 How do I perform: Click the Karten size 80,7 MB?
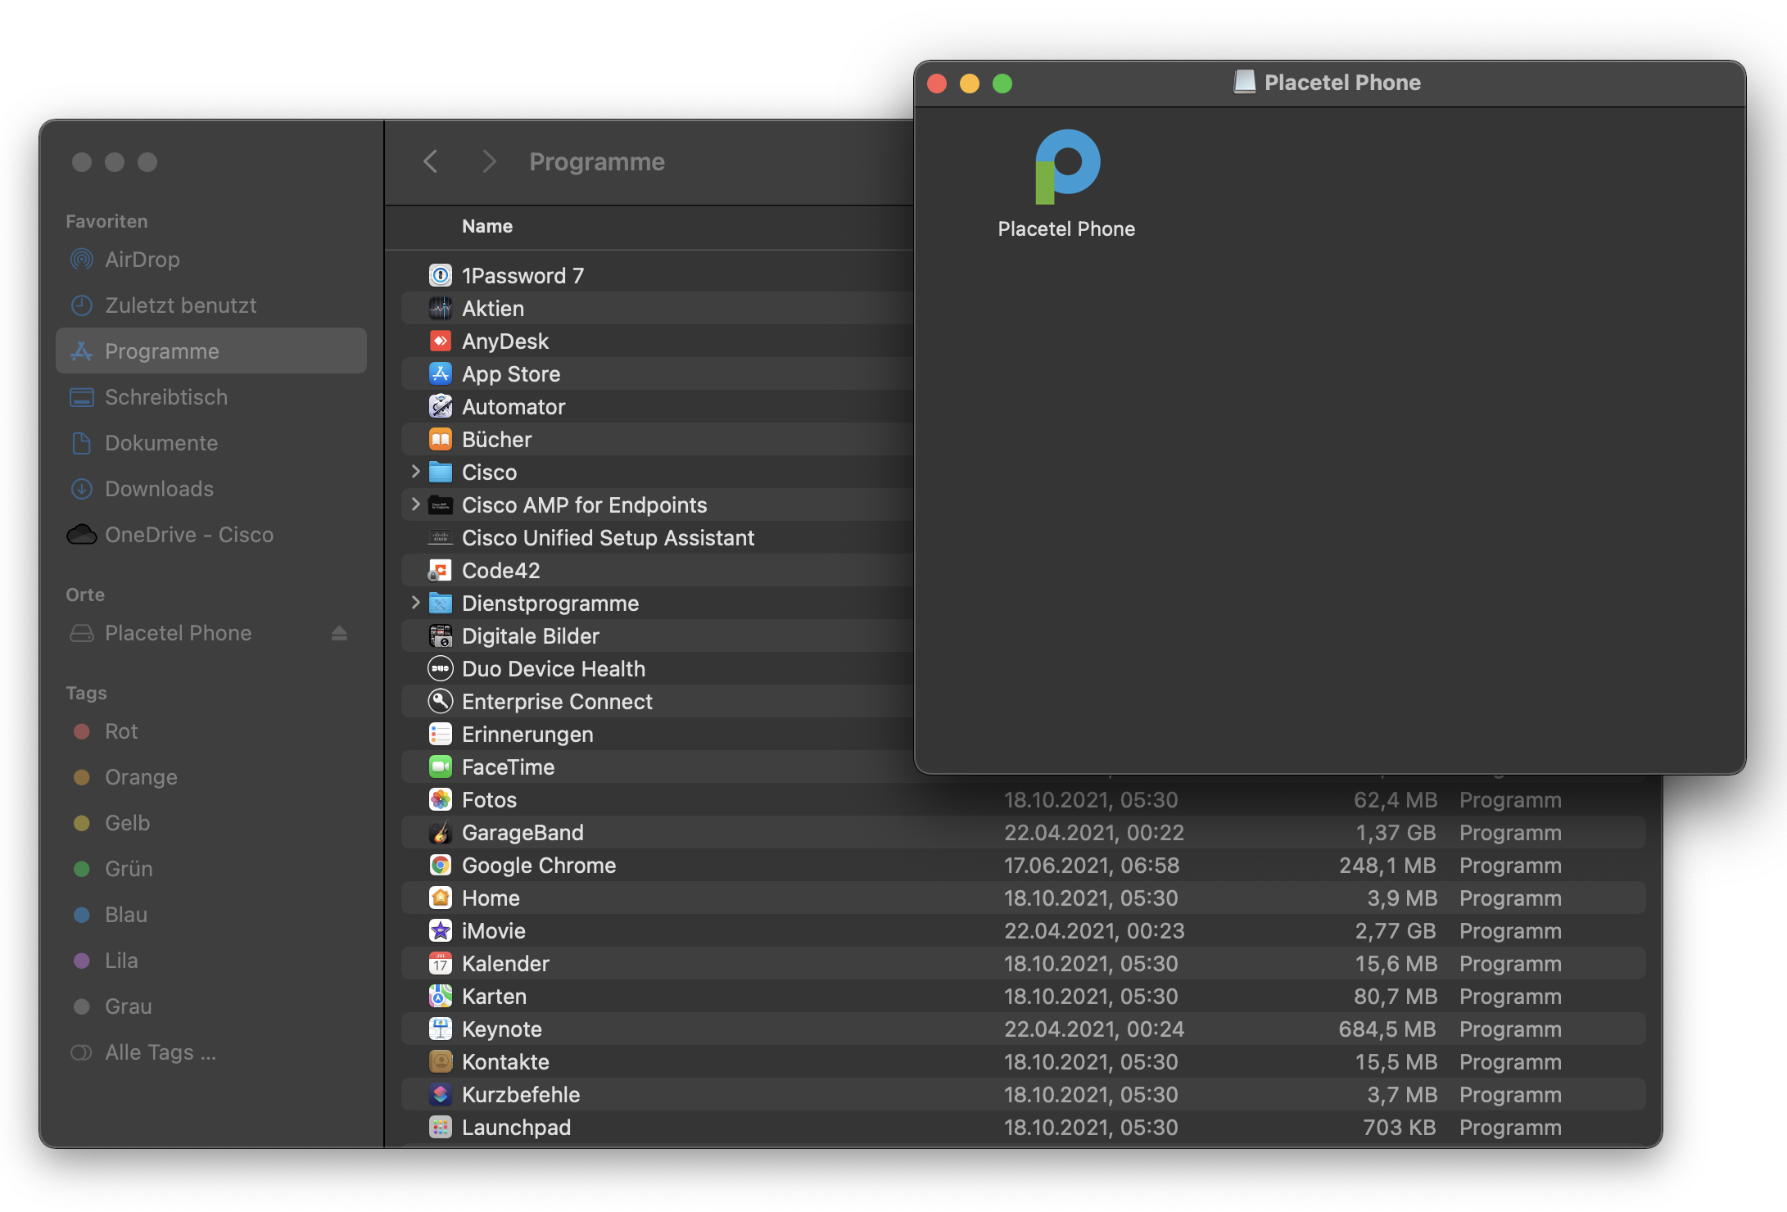1396,997
